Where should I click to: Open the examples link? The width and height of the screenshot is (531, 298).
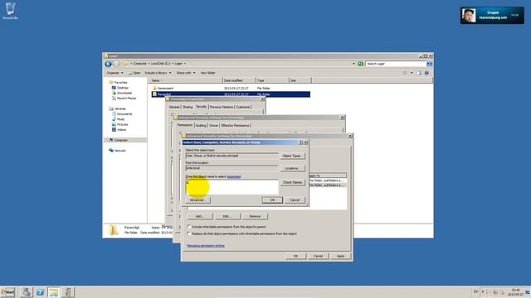234,176
